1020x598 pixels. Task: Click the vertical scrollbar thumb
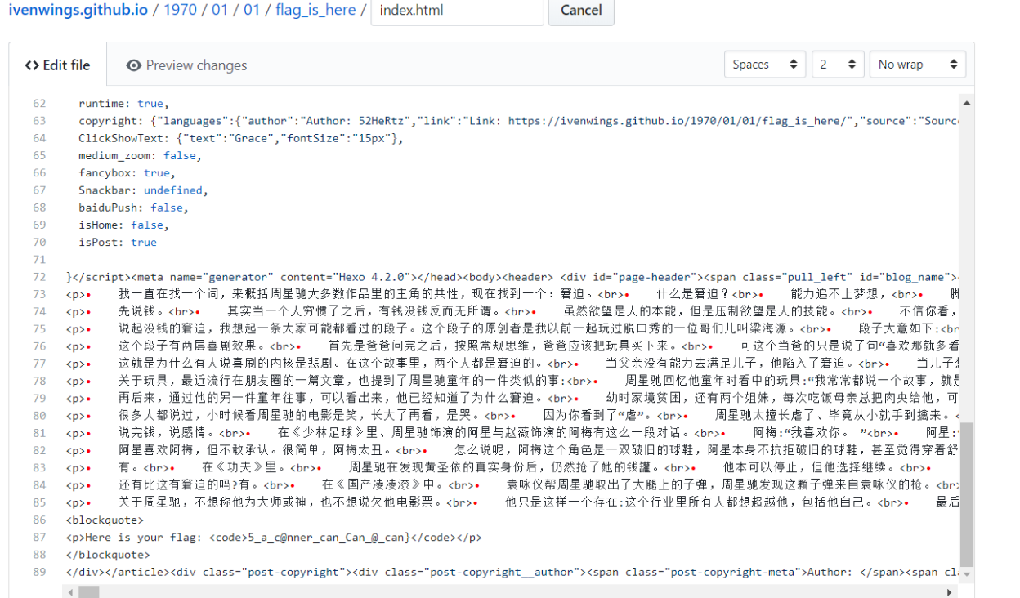point(968,495)
